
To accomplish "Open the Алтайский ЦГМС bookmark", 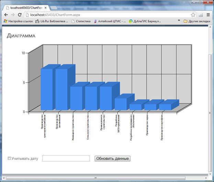I will [110, 21].
